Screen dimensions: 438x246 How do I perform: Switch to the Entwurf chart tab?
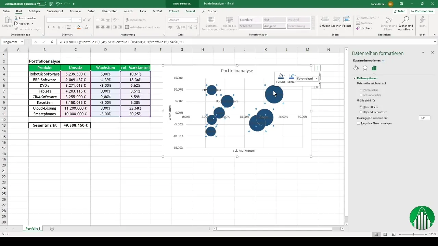(174, 11)
